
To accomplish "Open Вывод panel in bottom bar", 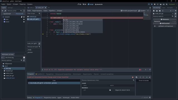I will tap(29, 97).
